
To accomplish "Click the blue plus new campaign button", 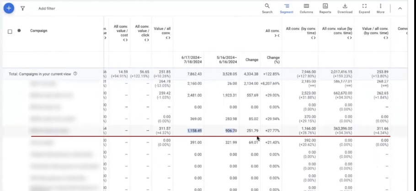I will click(9, 8).
